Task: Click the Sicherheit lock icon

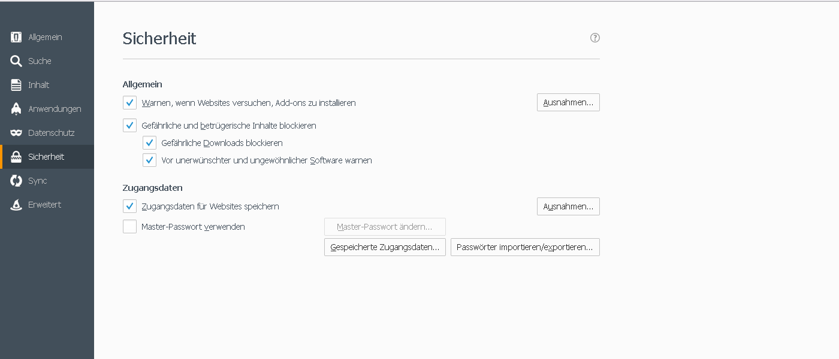Action: pyautogui.click(x=16, y=157)
